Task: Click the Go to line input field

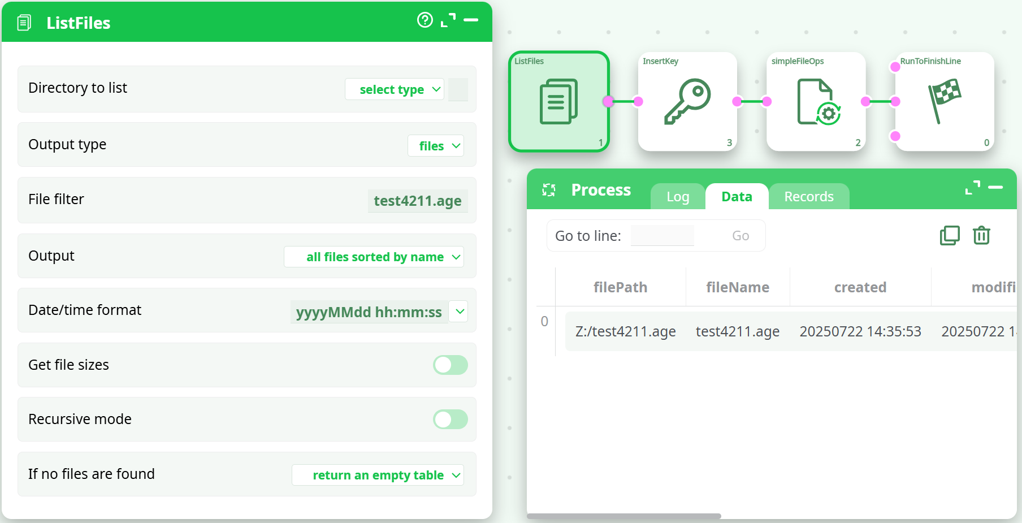Action: 662,236
